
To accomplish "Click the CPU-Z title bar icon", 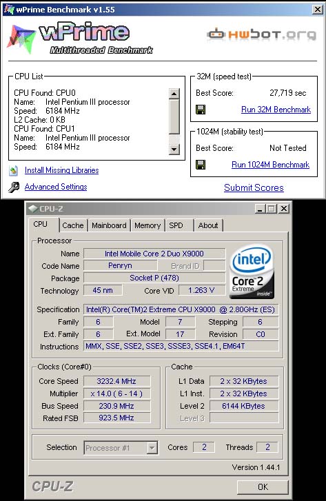I will click(32, 209).
